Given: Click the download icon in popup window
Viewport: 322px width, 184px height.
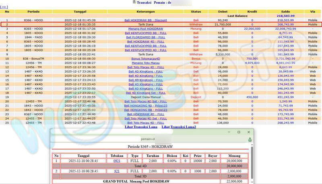Looking at the screenshot, I should pyautogui.click(x=250, y=139).
